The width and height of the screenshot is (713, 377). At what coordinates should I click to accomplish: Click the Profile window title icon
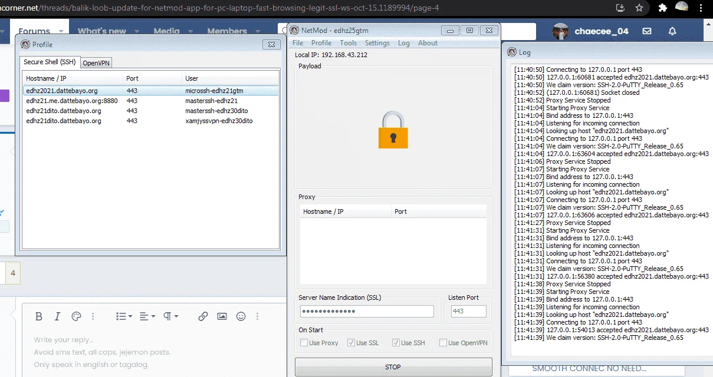point(25,44)
